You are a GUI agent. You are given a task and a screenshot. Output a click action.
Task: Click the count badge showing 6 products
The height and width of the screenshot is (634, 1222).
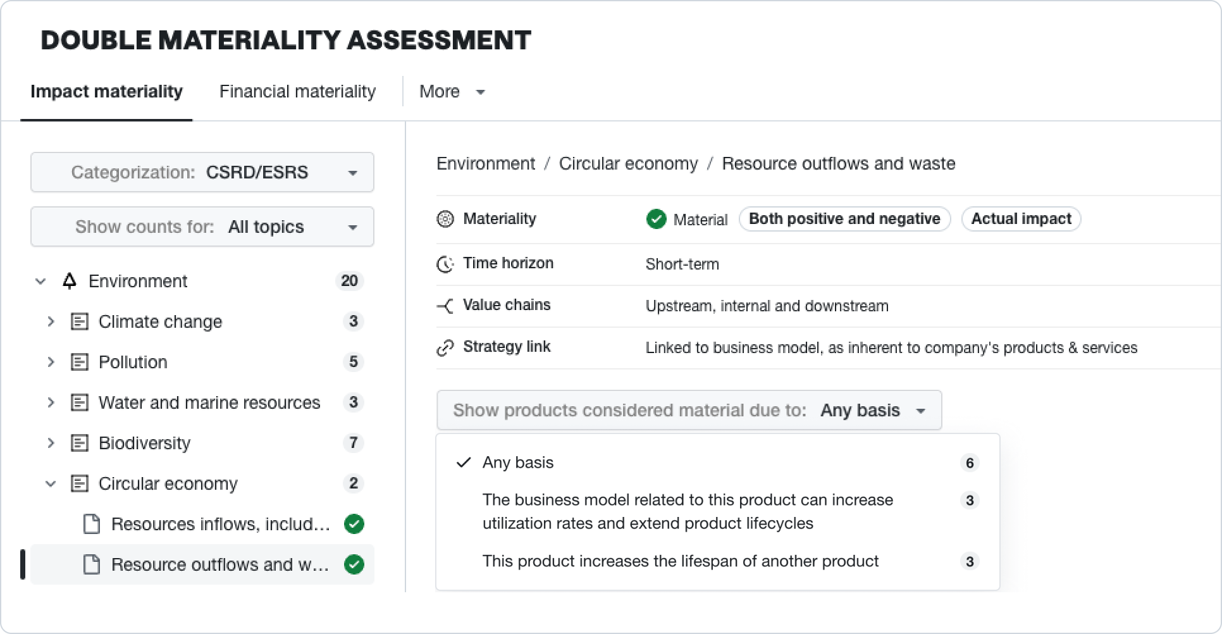click(x=970, y=463)
